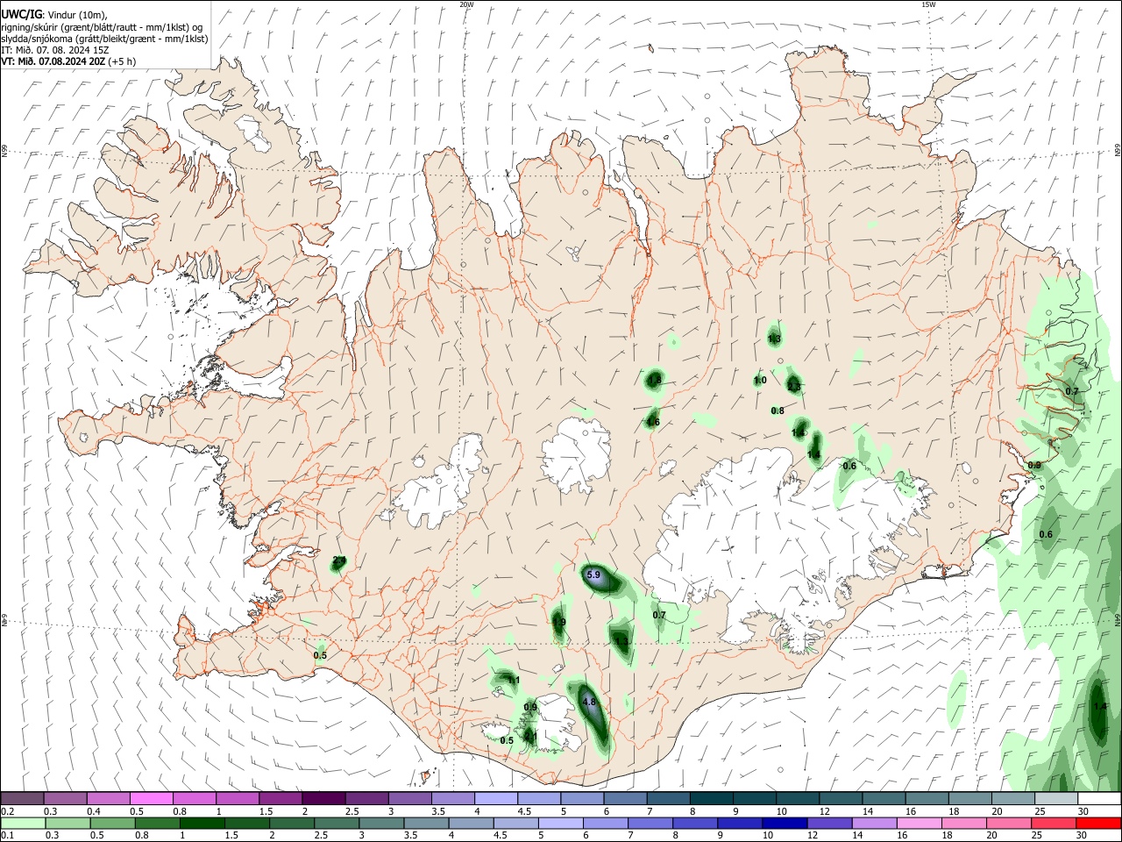Click the 1.0 precipitation value label

coord(760,380)
